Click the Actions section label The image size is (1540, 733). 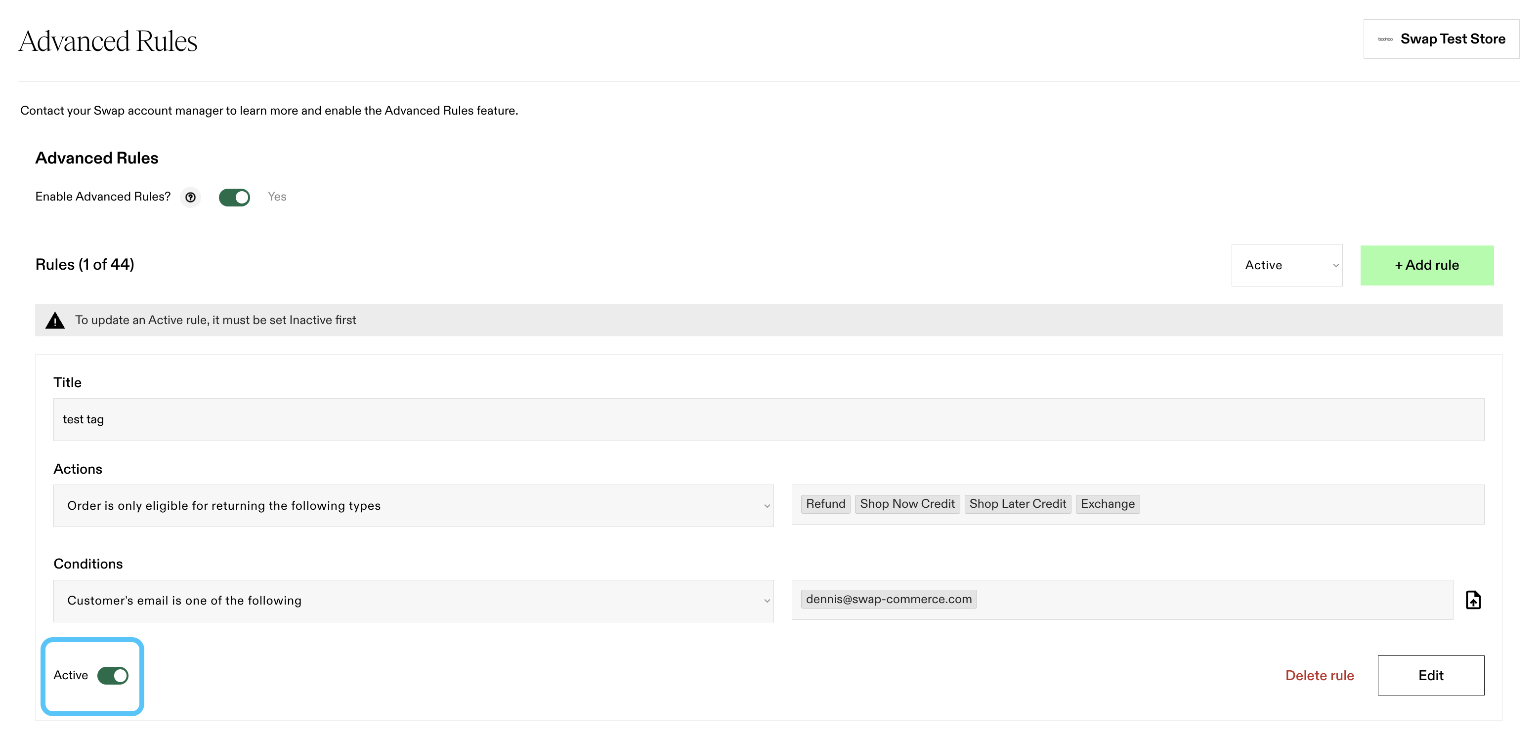click(78, 469)
